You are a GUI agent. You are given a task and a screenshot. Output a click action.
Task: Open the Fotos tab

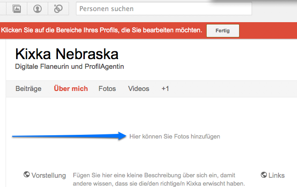tap(107, 89)
